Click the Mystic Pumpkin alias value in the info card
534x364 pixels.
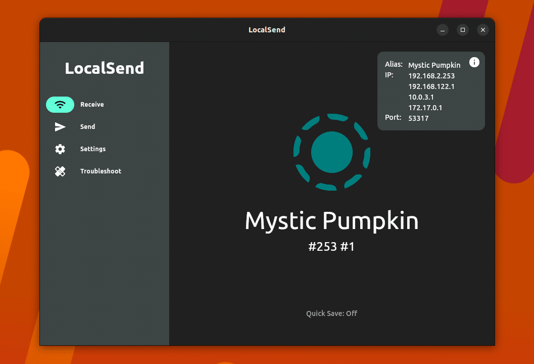[434, 65]
